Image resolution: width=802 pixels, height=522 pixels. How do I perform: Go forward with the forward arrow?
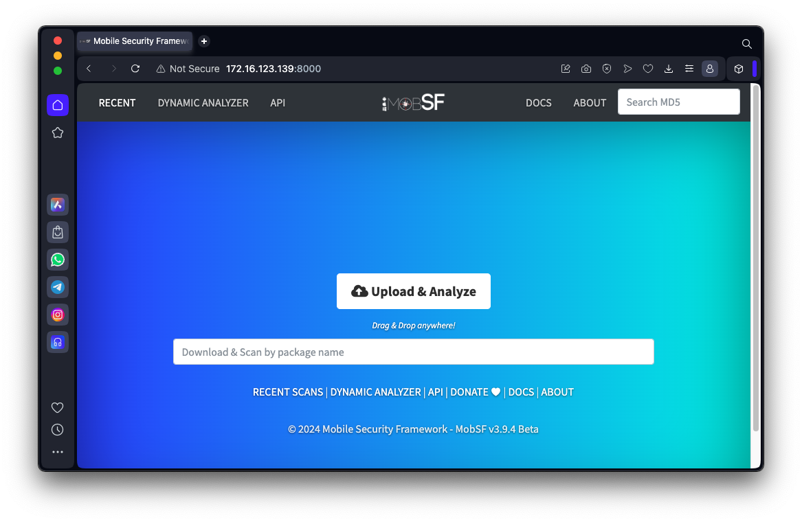click(113, 69)
